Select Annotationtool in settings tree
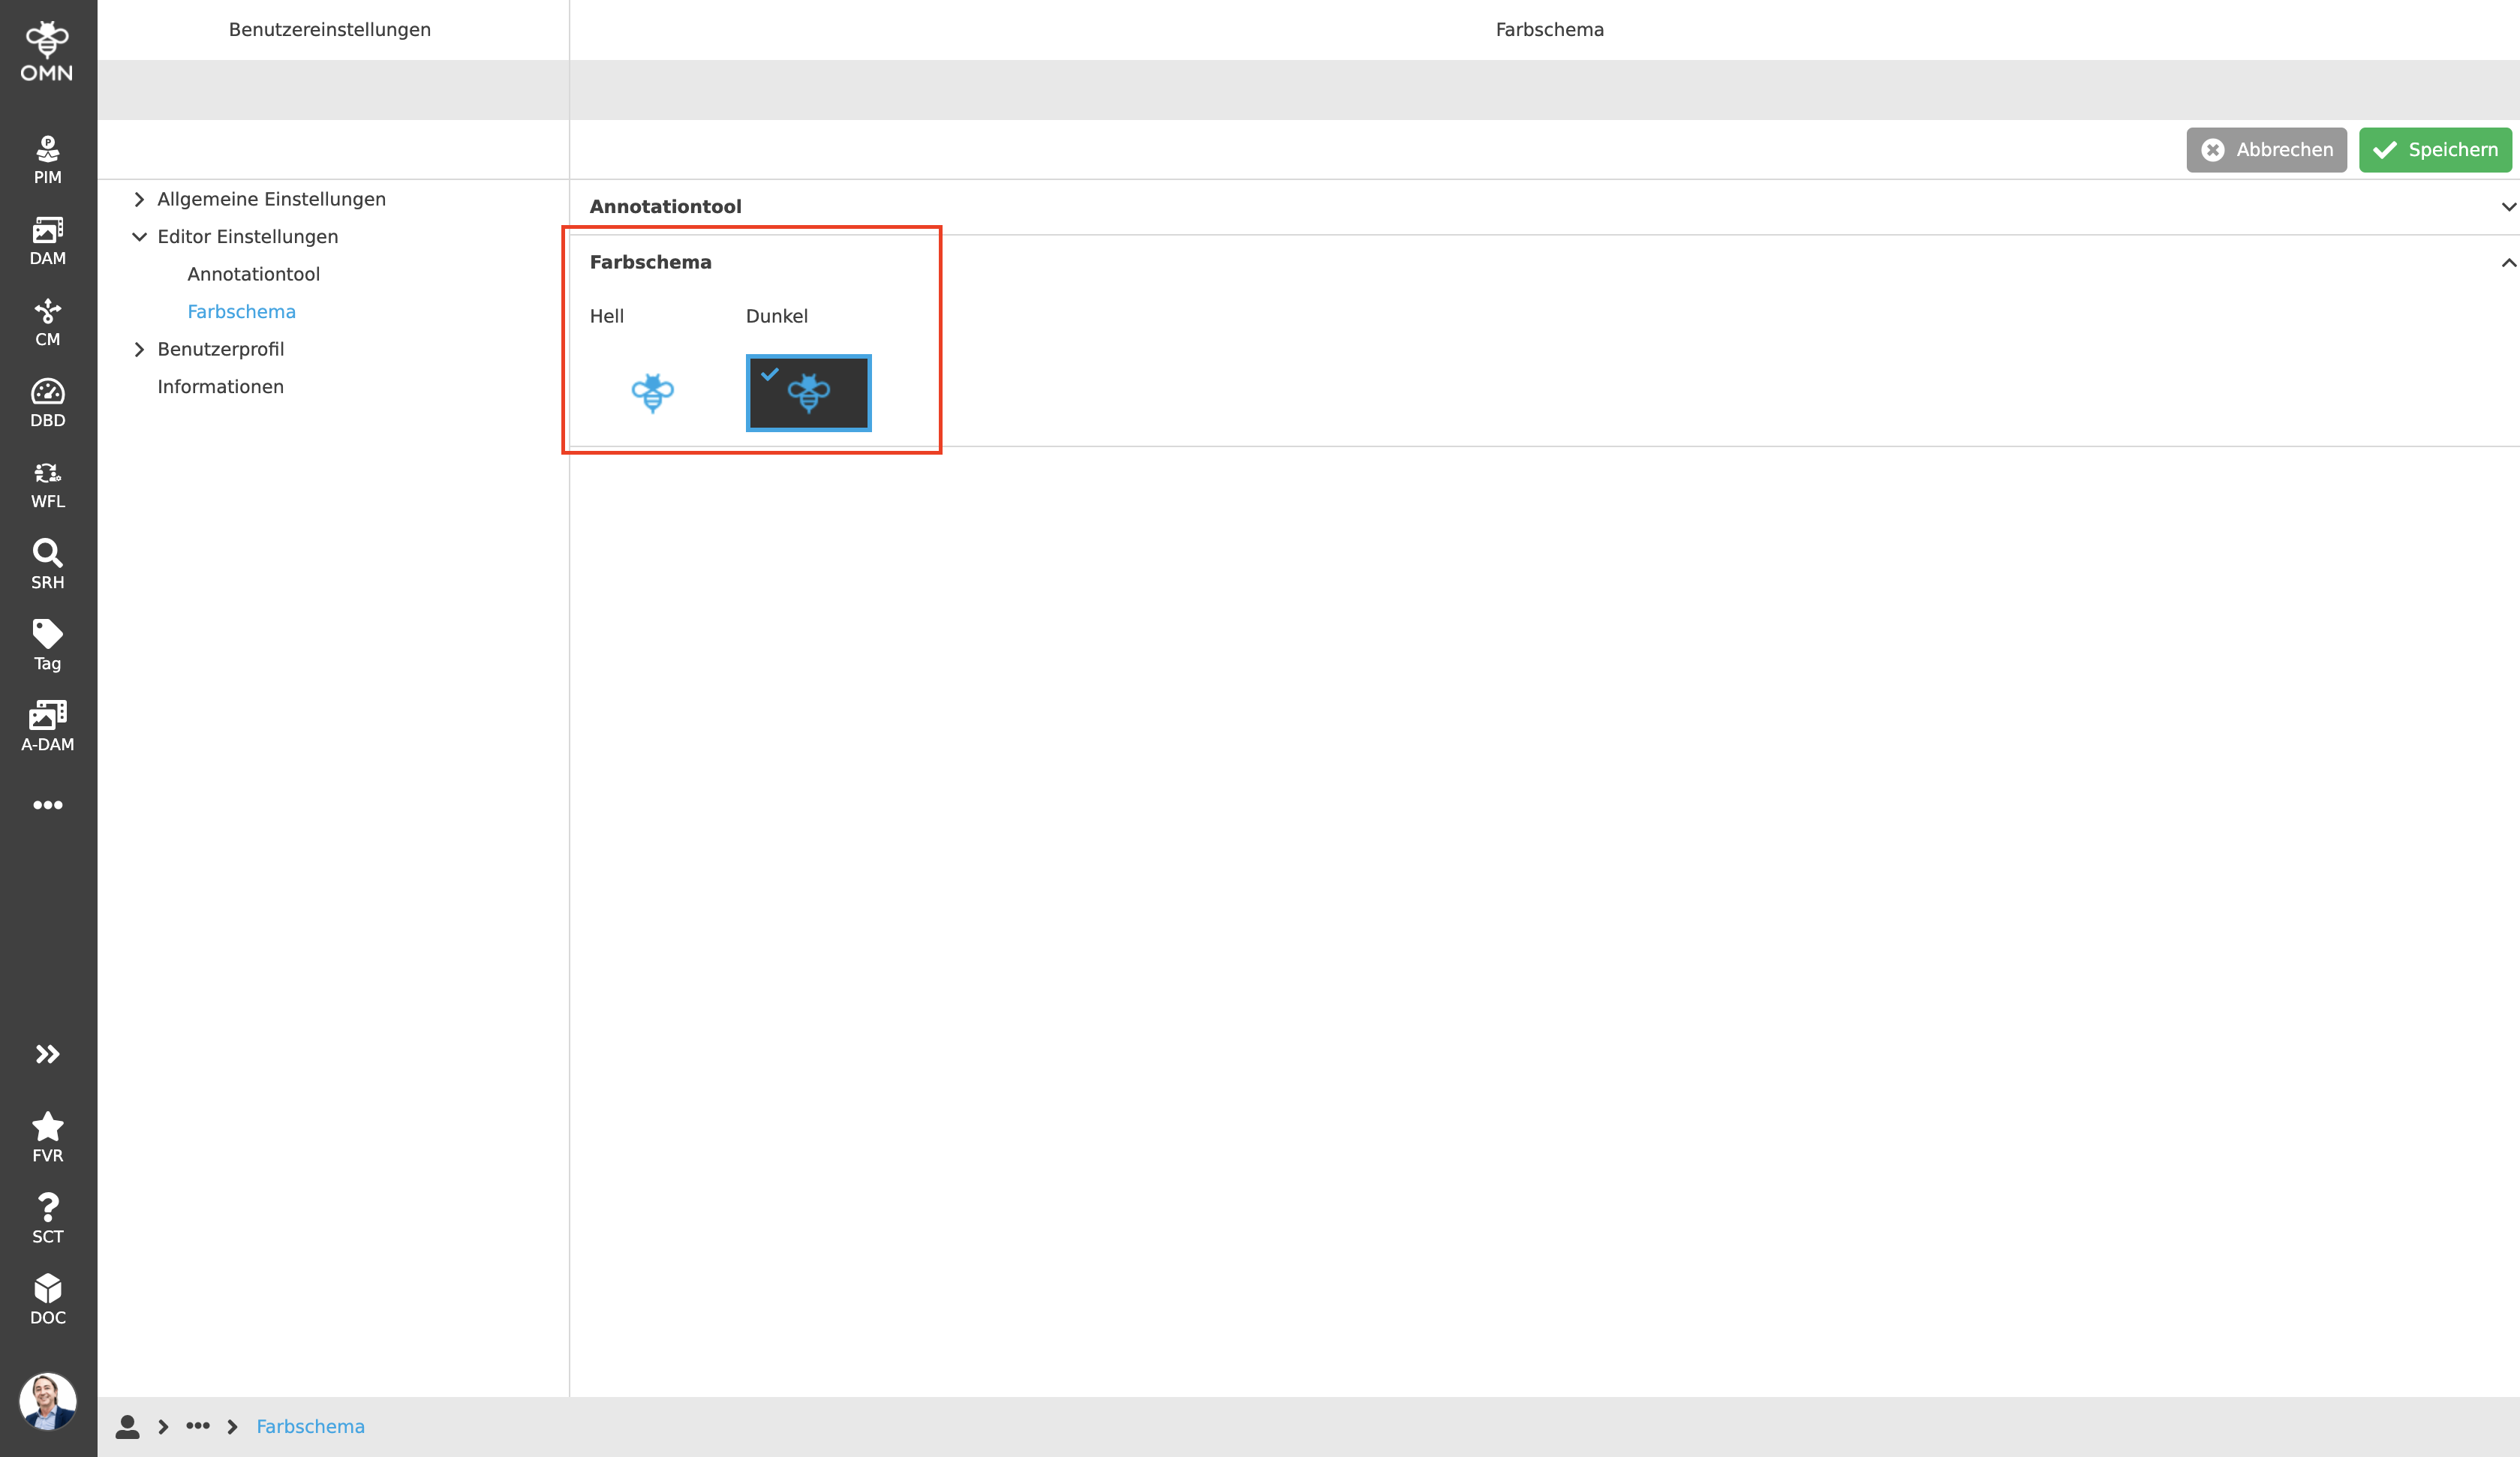Image resolution: width=2520 pixels, height=1457 pixels. [253, 274]
